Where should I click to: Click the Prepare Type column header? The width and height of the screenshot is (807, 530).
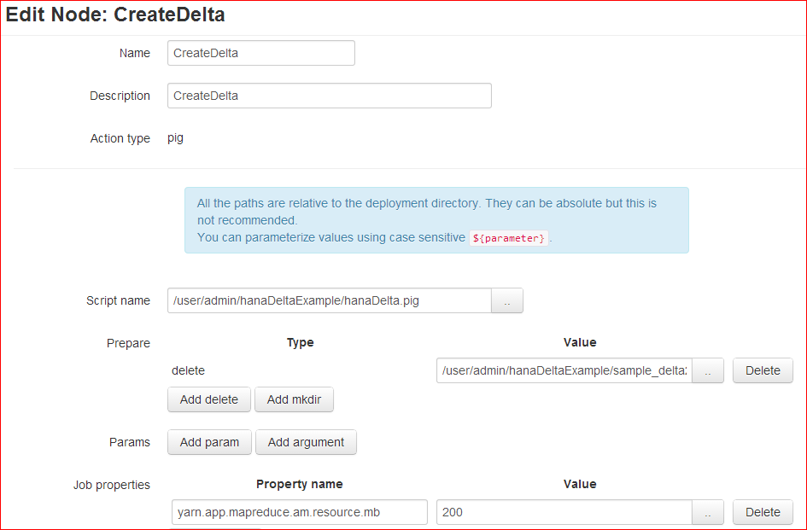300,343
